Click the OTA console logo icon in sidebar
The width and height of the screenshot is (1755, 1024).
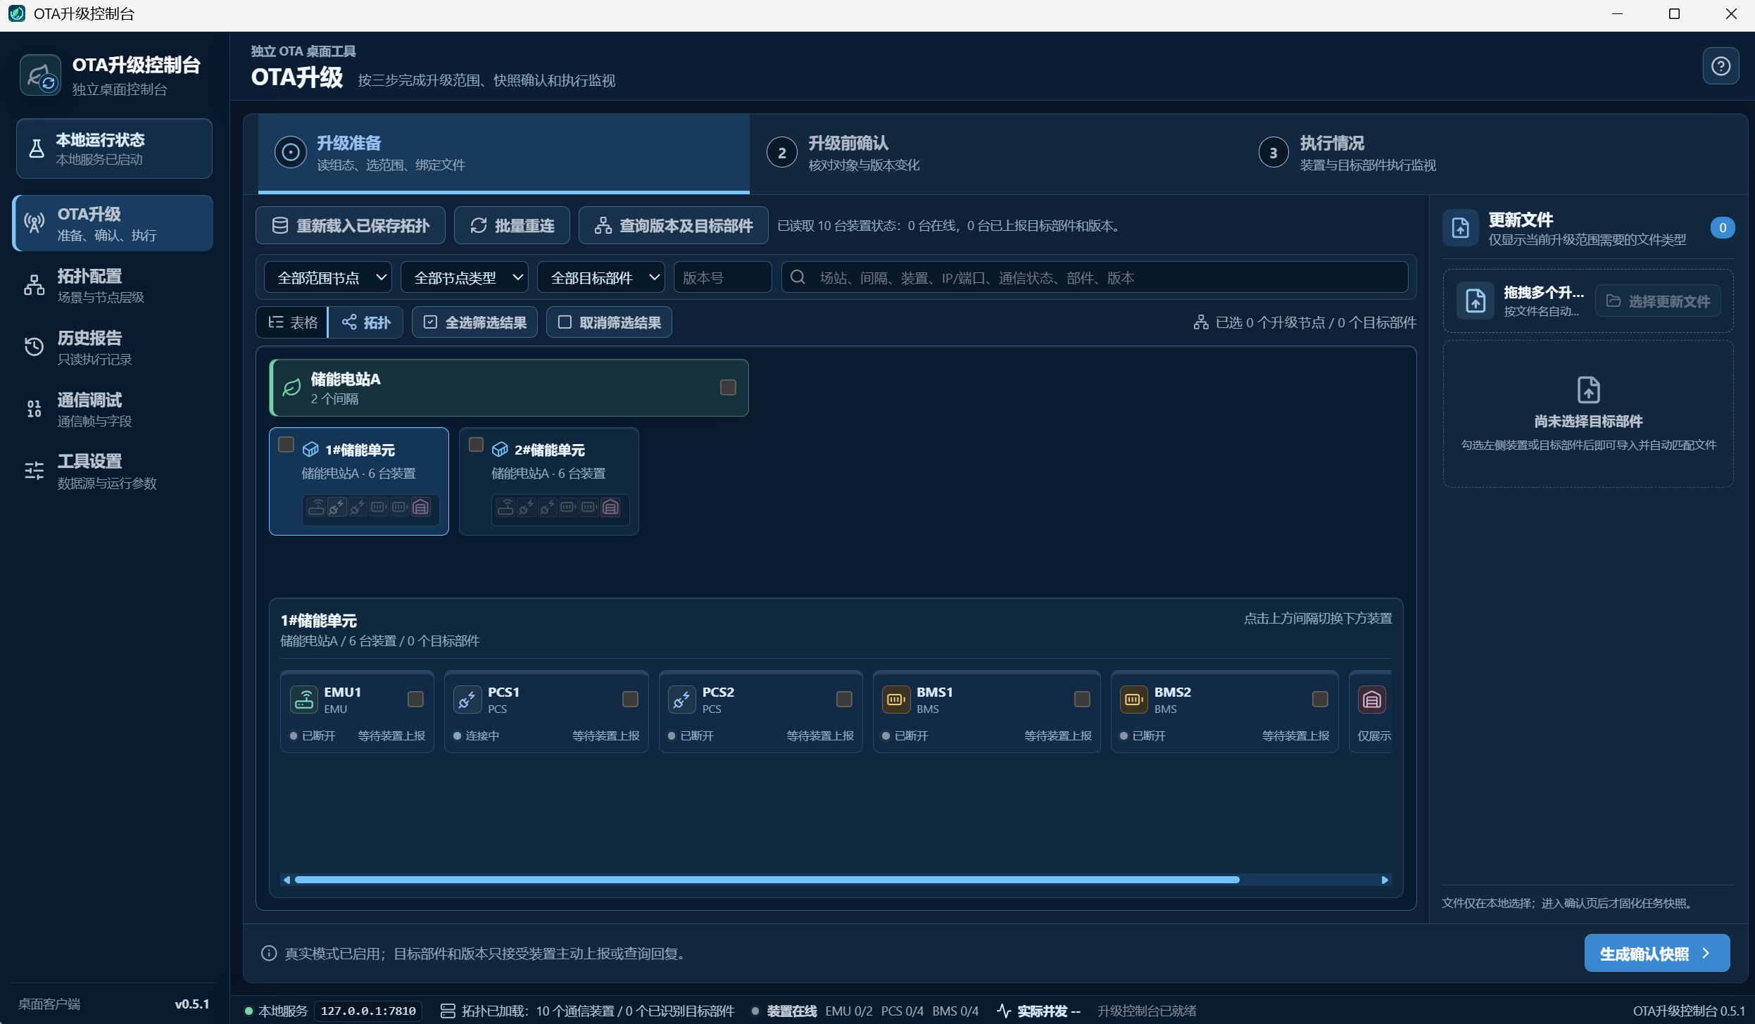pyautogui.click(x=41, y=75)
